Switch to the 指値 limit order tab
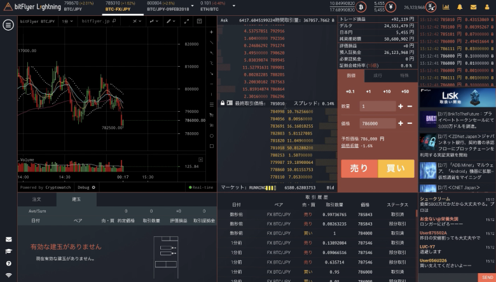 [351, 76]
